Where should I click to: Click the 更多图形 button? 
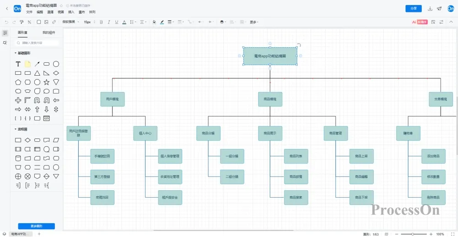tap(36, 226)
